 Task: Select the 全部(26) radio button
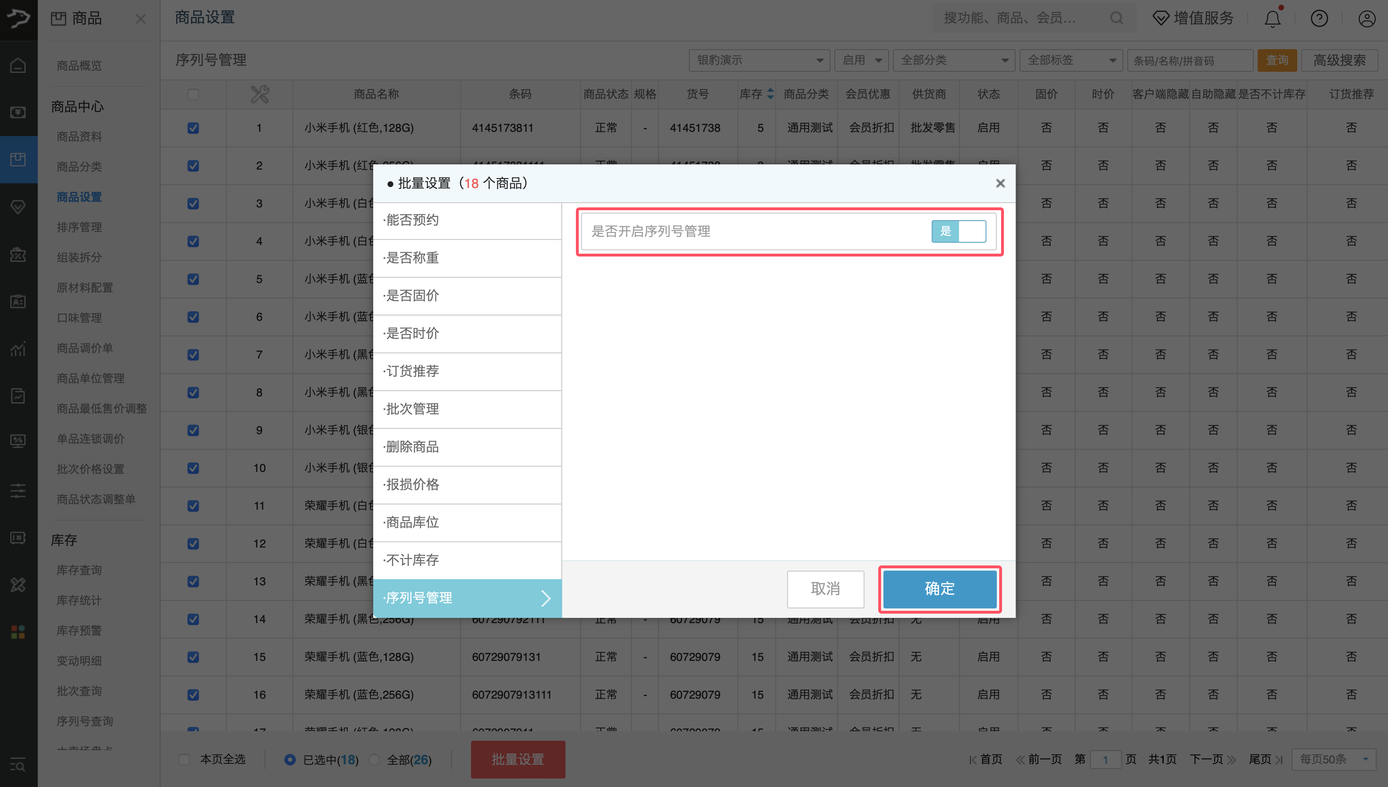tap(375, 760)
